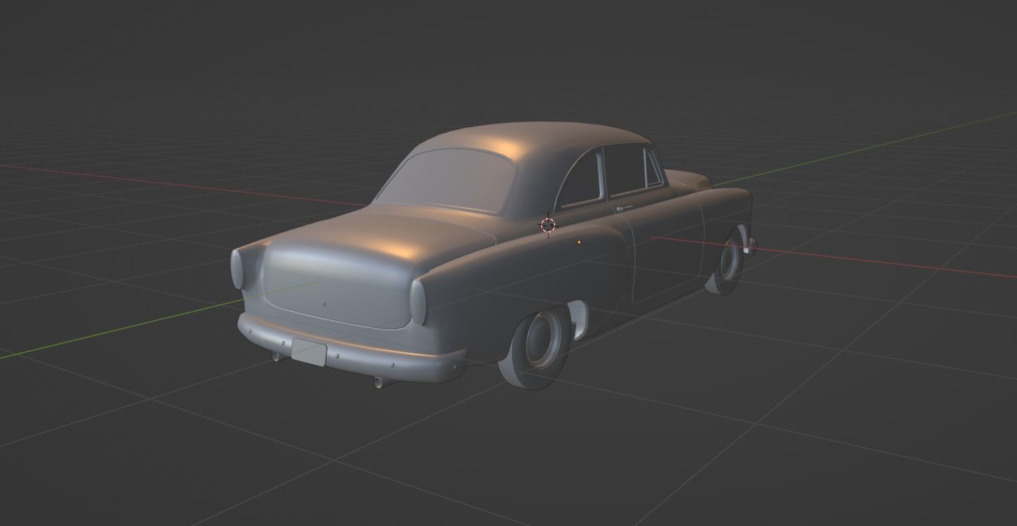Click the side door handle
1017x526 pixels.
(623, 209)
